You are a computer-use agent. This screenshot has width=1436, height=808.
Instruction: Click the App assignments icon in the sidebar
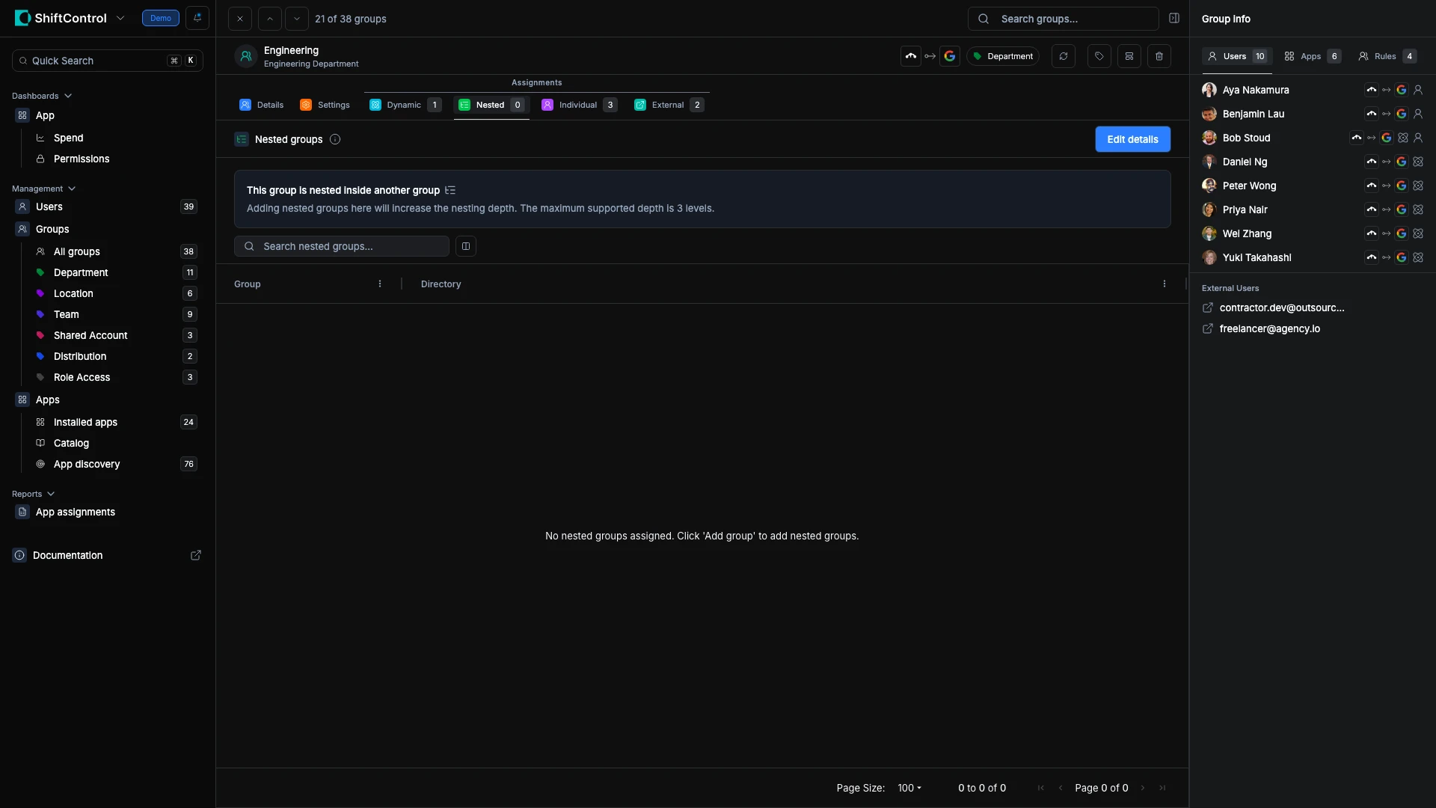(22, 512)
